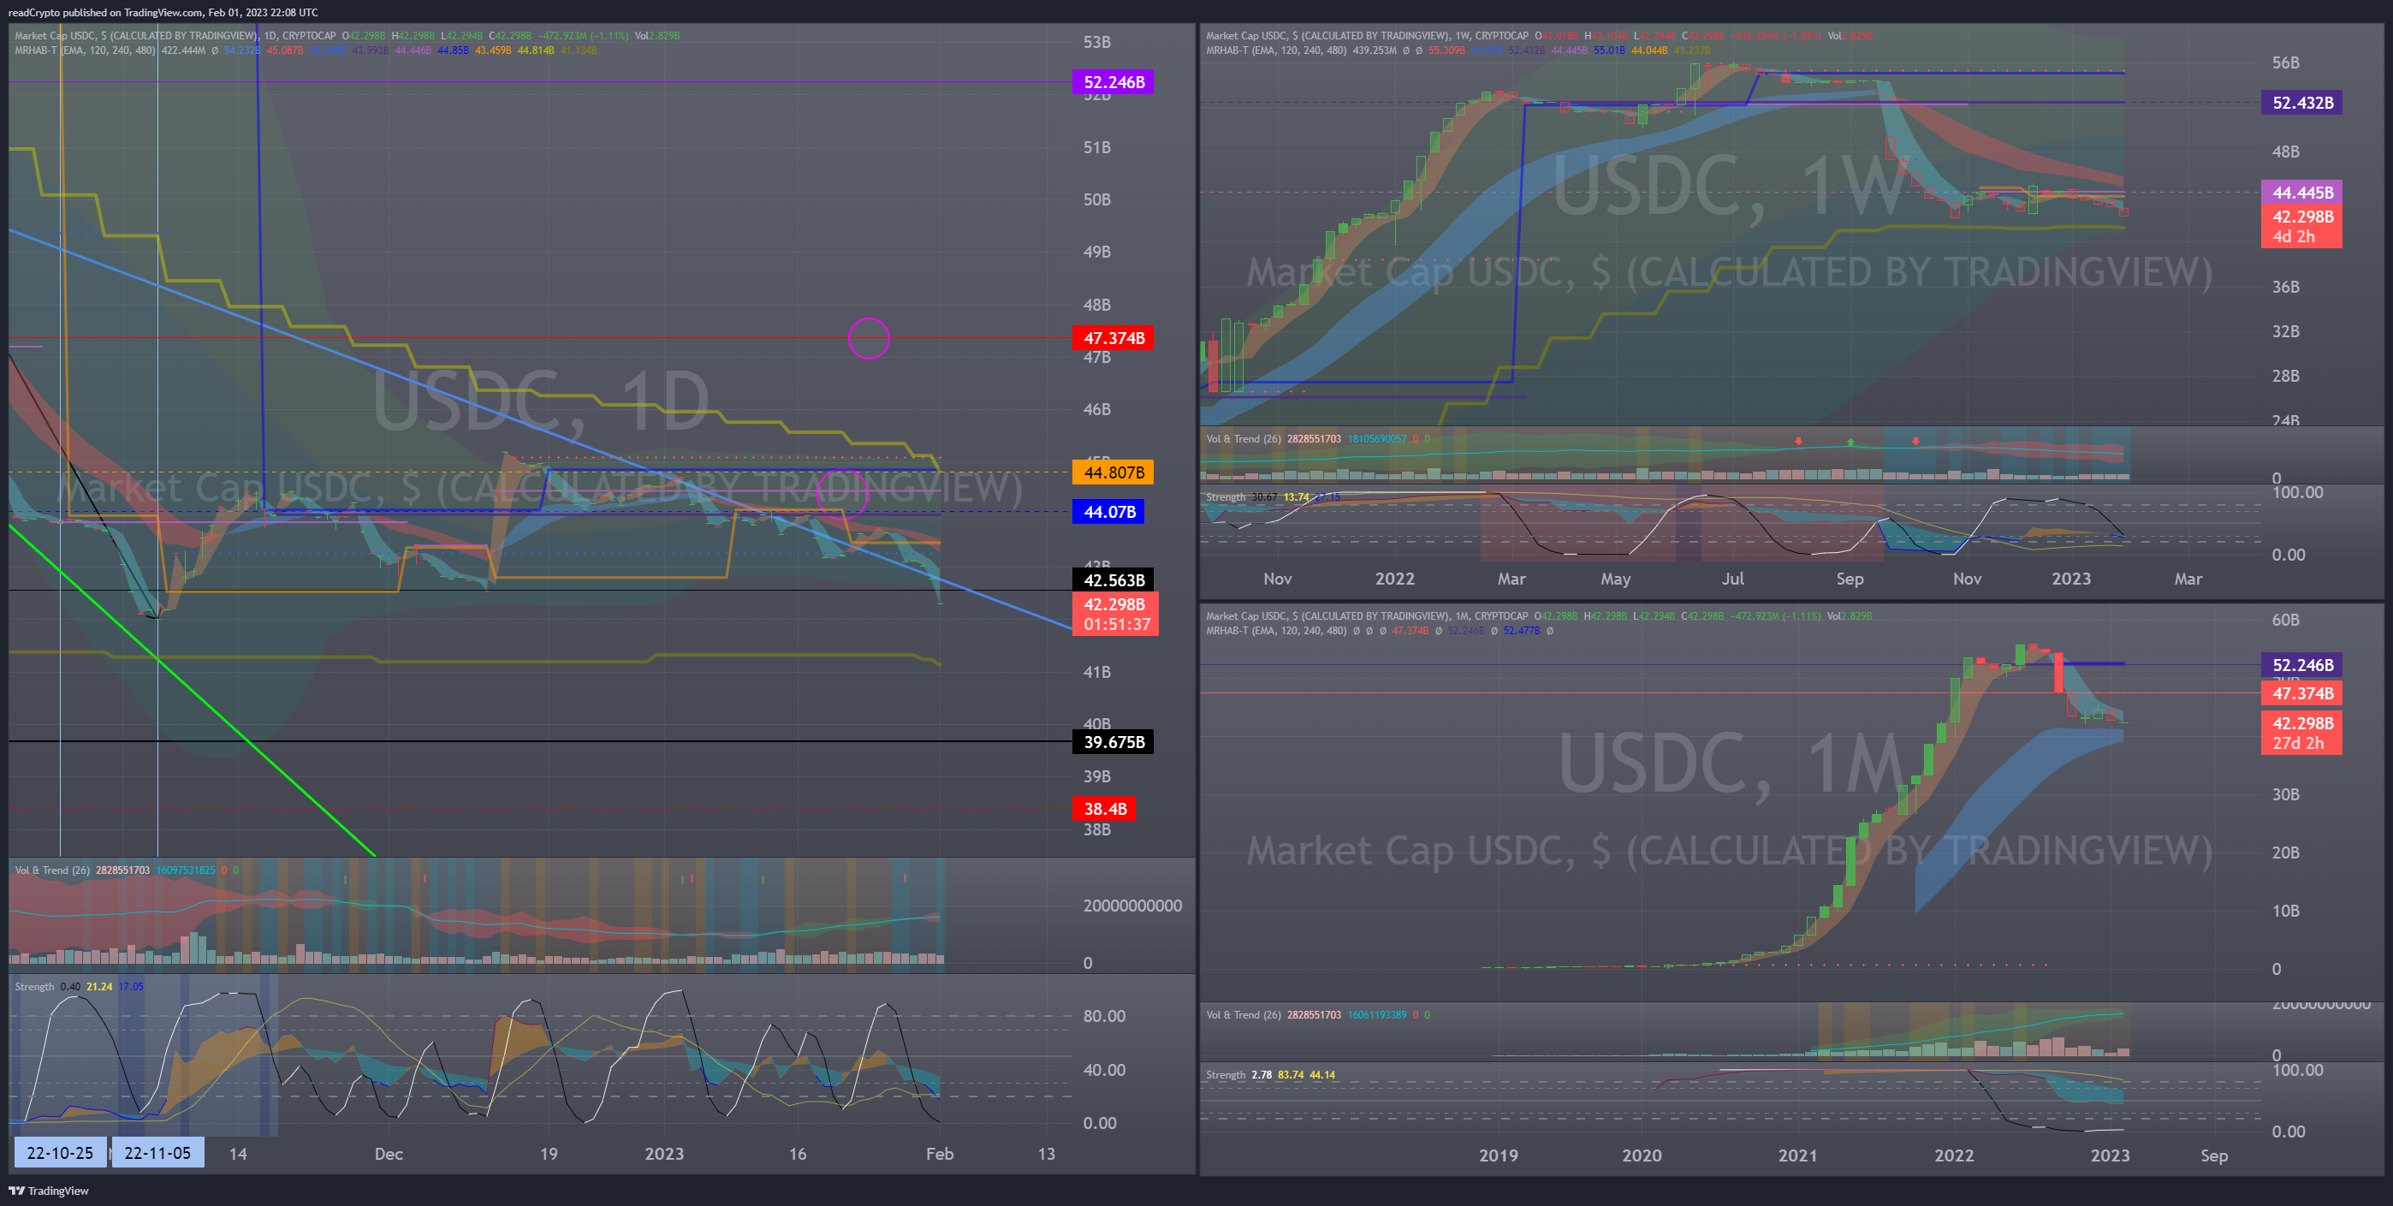The width and height of the screenshot is (2393, 1206).
Task: Click the 42.298B '4d 2h' label on 1W chart
Action: point(2302,226)
